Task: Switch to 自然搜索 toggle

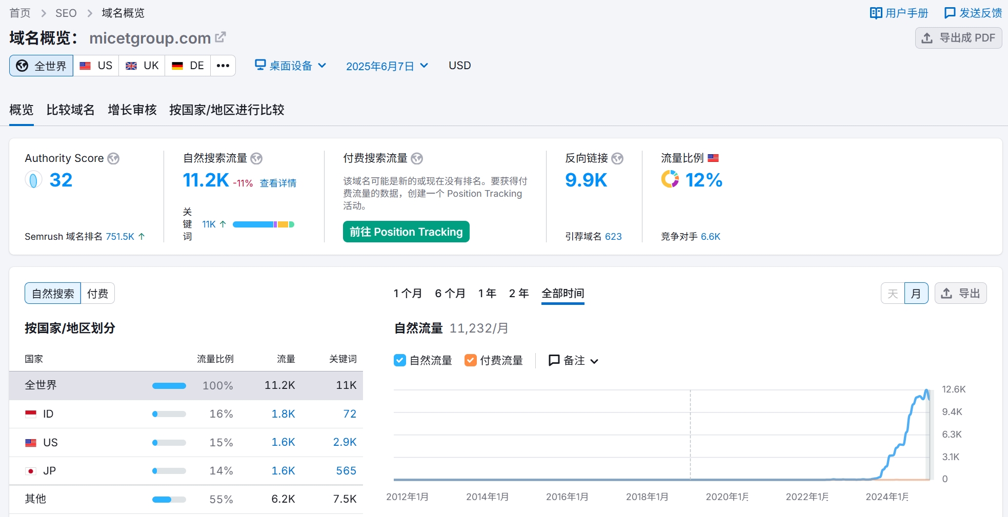Action: point(53,293)
